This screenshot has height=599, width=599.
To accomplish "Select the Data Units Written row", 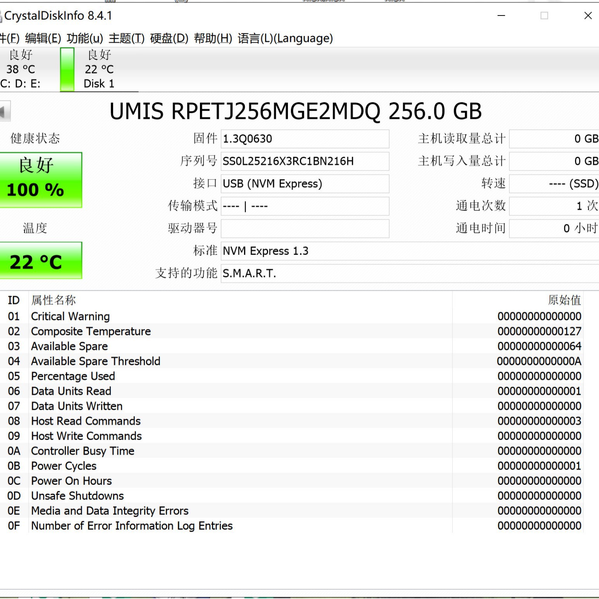I will click(291, 406).
